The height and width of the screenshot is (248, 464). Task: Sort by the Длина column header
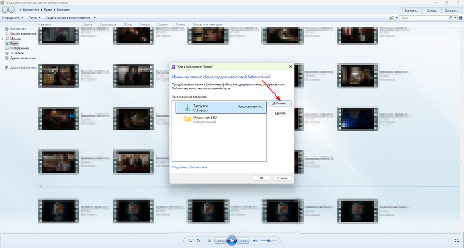tap(88, 25)
